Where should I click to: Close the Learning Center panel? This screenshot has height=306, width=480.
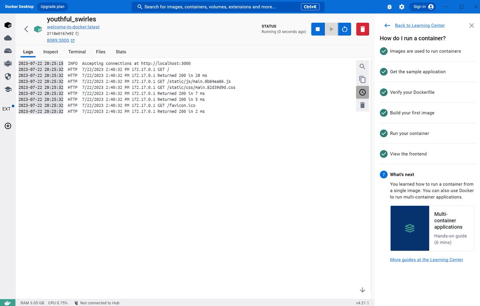tap(471, 26)
